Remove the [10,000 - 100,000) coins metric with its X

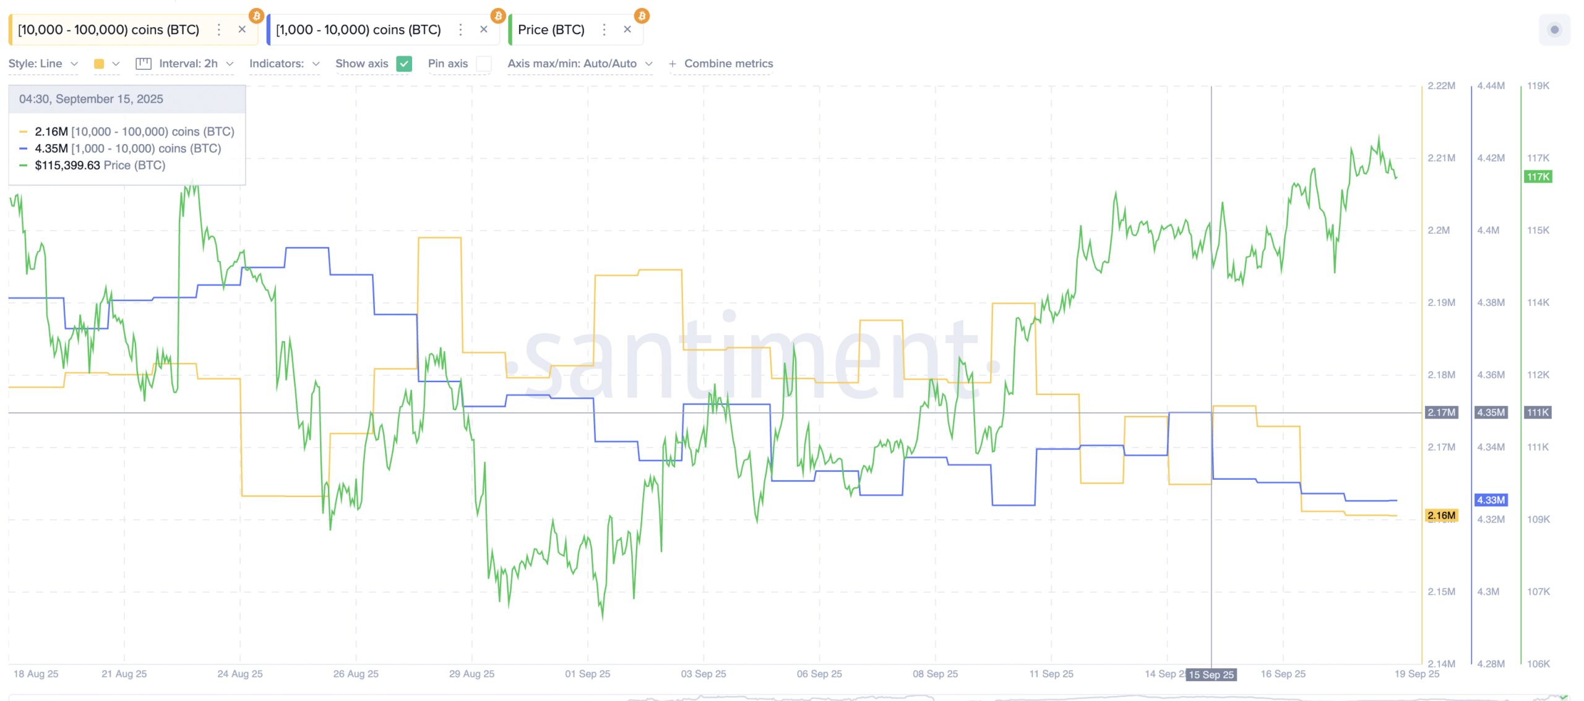click(241, 29)
